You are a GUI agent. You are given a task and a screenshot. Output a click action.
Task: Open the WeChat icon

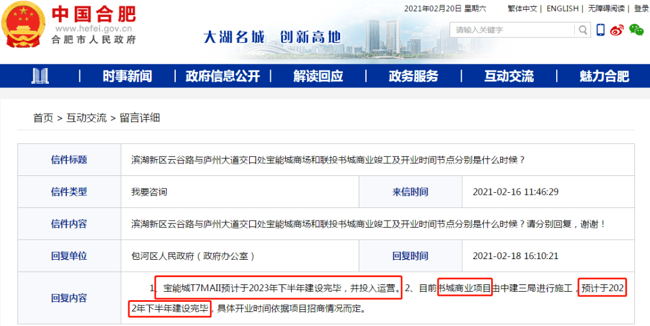tap(636, 30)
